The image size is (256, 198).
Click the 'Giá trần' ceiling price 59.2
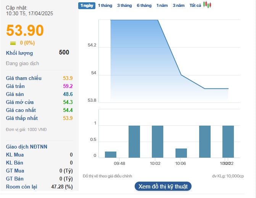(68, 86)
